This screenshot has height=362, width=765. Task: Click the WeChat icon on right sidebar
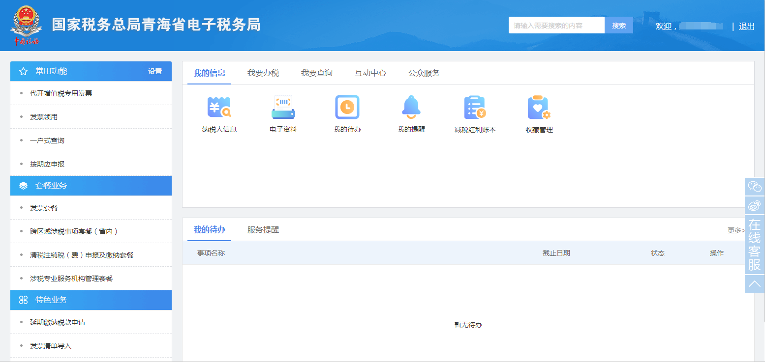(755, 187)
